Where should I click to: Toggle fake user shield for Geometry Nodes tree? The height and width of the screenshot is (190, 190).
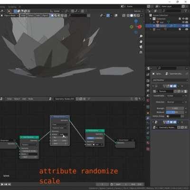(77, 99)
